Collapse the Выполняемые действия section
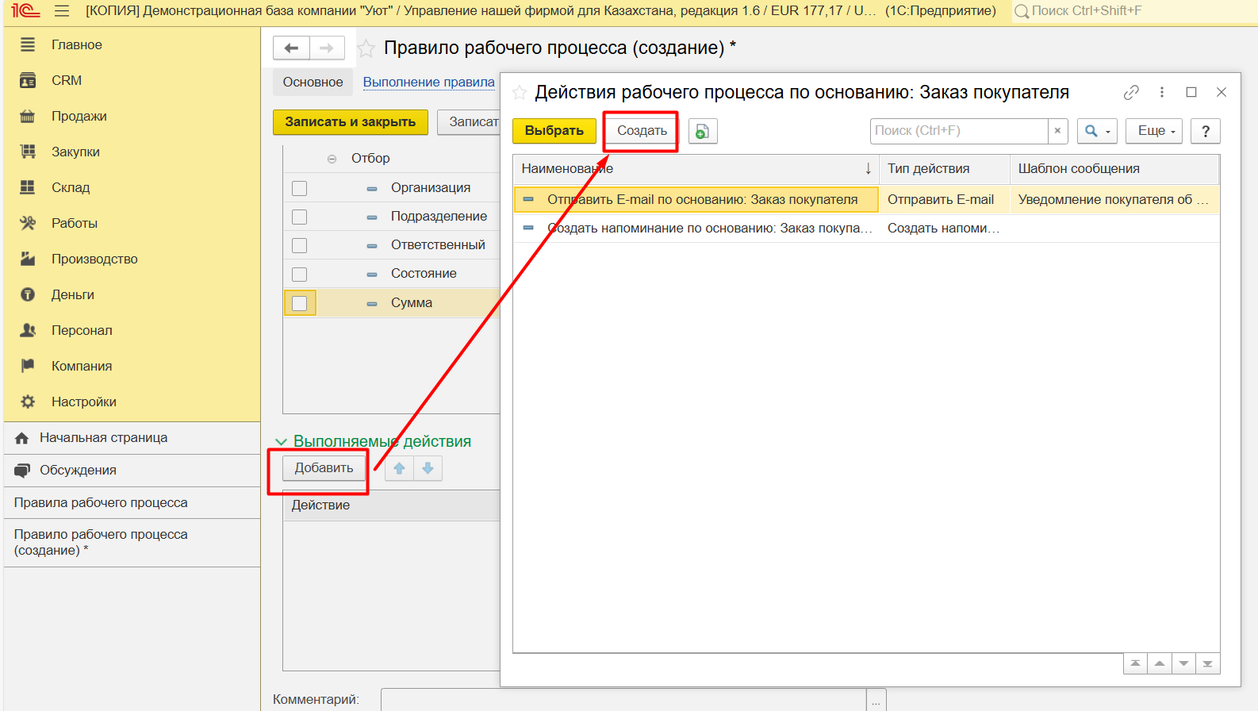The width and height of the screenshot is (1258, 711). 281,441
